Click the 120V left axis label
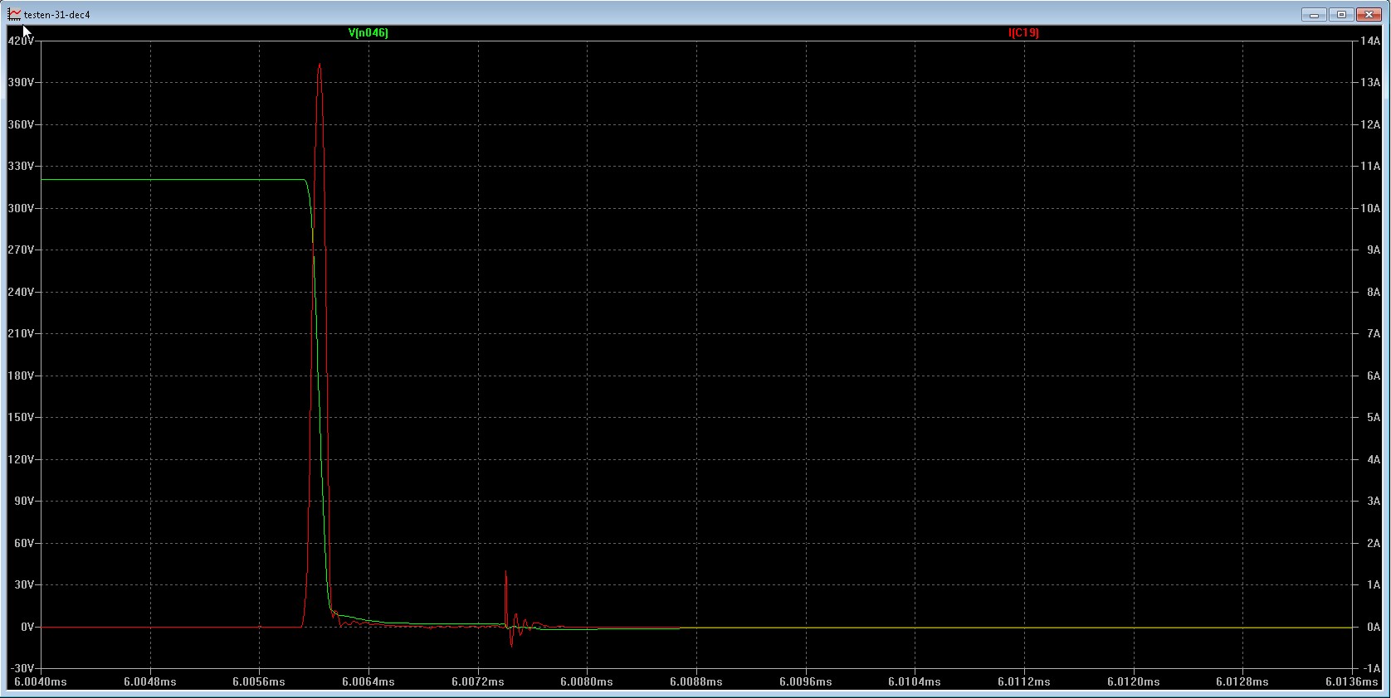 pos(21,459)
